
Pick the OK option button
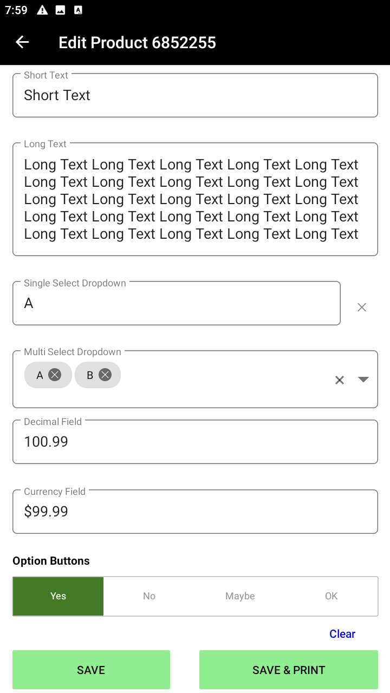click(x=331, y=596)
